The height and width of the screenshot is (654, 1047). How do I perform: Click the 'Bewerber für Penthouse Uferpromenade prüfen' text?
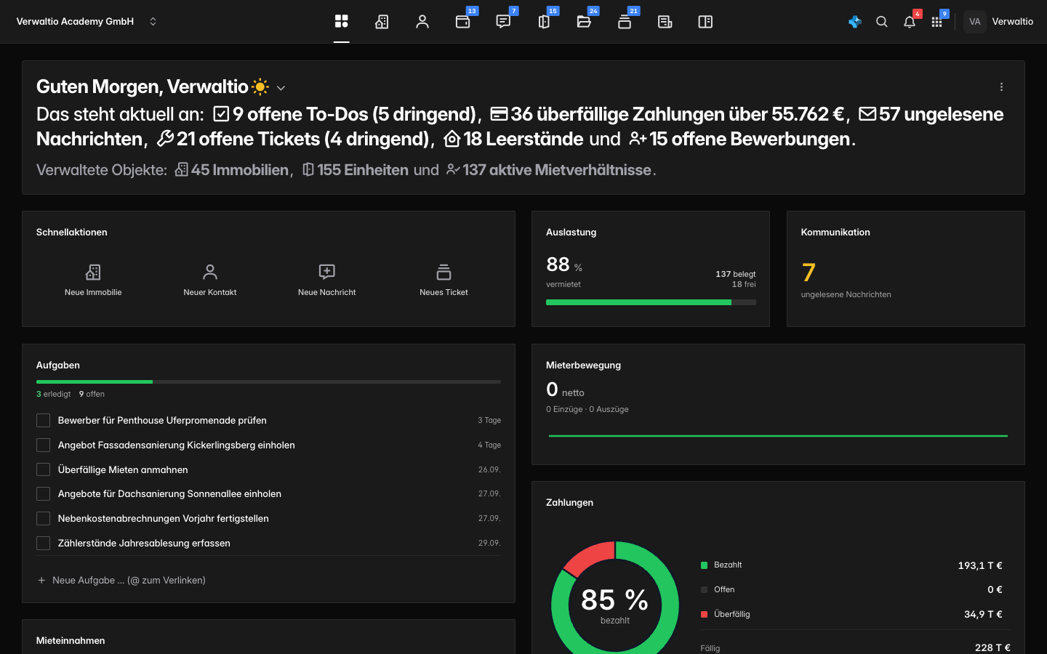click(x=162, y=421)
